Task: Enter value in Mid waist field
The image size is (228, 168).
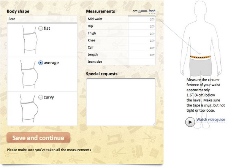Action: 141,19
